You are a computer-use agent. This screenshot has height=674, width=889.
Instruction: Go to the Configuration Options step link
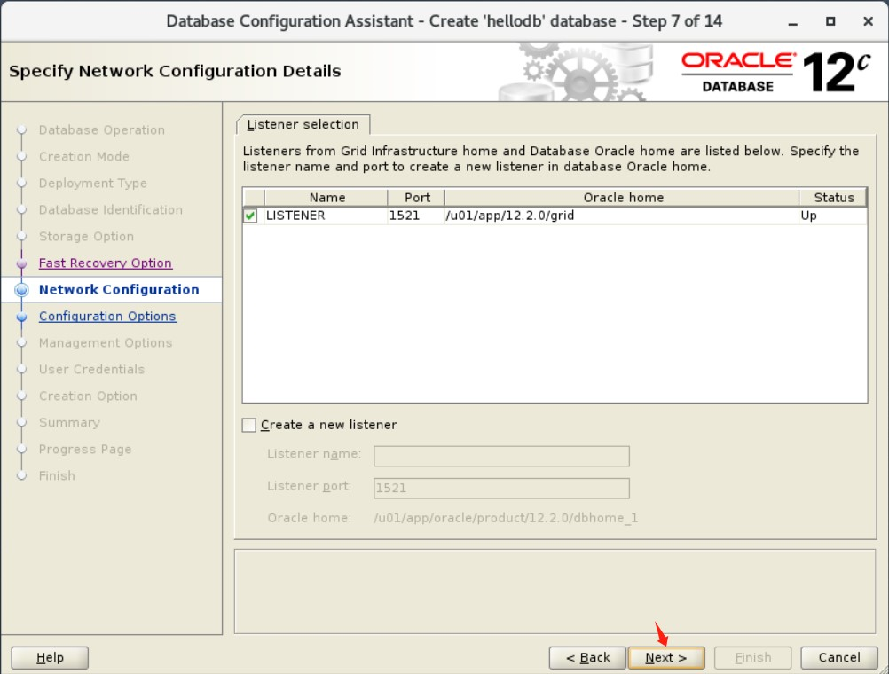(107, 316)
